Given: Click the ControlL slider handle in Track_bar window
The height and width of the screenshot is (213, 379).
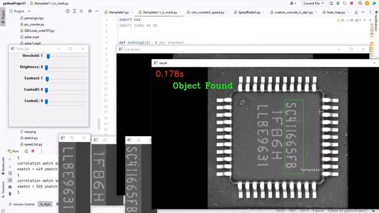Looking at the screenshot, I should click(x=46, y=101).
